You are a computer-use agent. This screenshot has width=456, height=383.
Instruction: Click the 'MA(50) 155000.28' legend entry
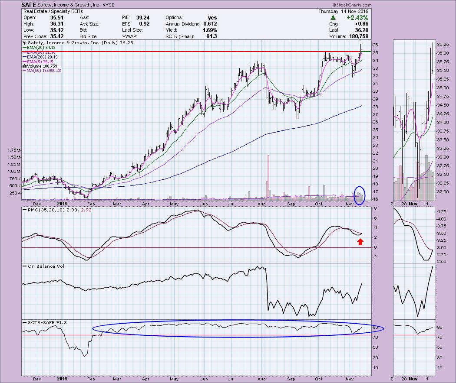pos(44,71)
